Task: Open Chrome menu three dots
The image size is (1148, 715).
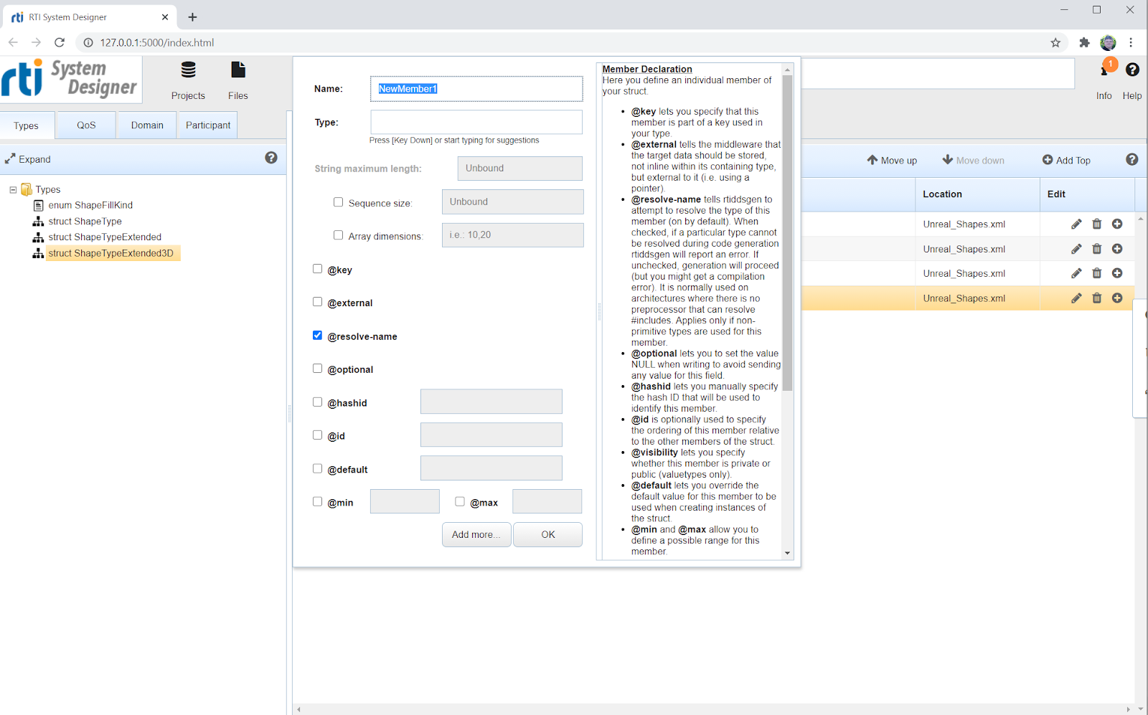Action: click(1131, 42)
